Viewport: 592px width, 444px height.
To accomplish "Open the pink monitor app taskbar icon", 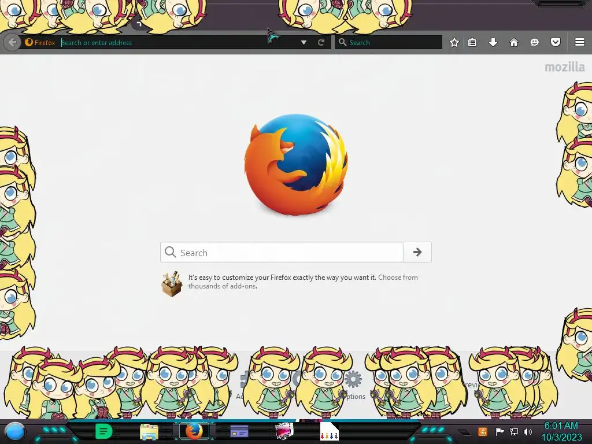I will pos(284,431).
